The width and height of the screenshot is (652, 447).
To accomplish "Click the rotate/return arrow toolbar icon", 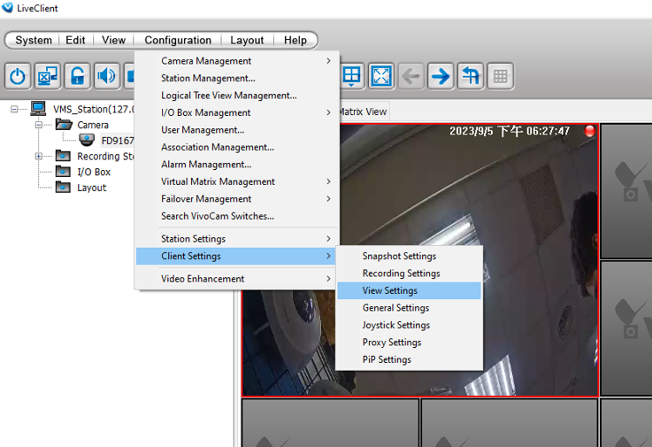I will pyautogui.click(x=471, y=76).
